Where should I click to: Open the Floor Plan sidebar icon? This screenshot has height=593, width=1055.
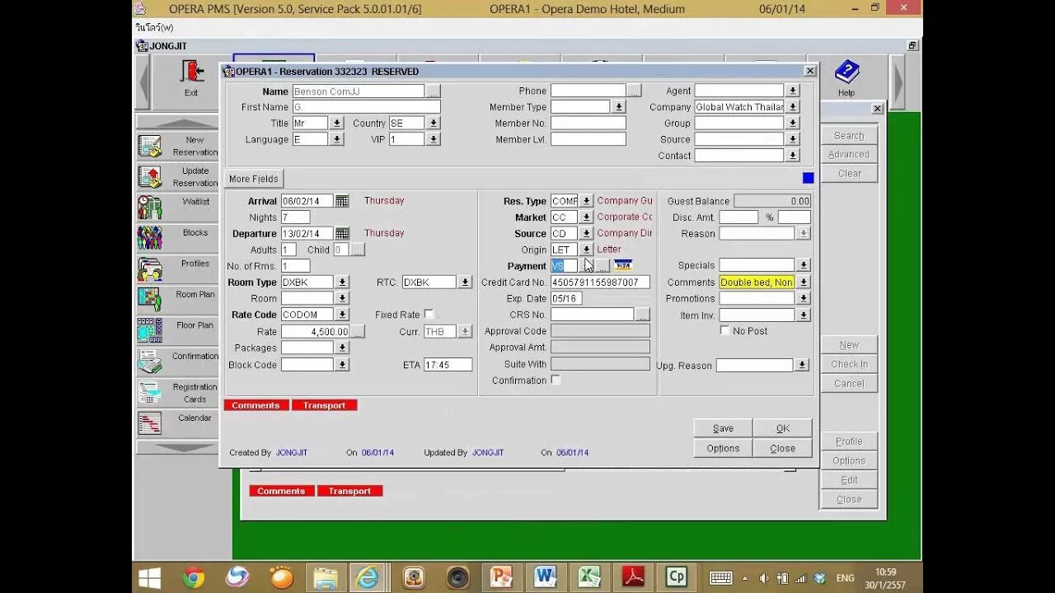tap(150, 330)
